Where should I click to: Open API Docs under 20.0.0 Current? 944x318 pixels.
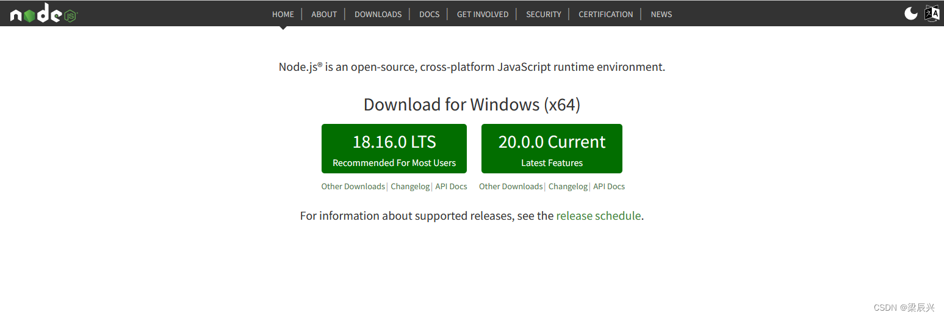coord(609,186)
